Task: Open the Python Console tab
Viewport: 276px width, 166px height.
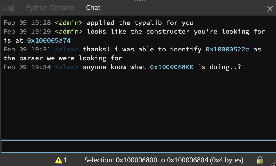Action: pos(50,8)
